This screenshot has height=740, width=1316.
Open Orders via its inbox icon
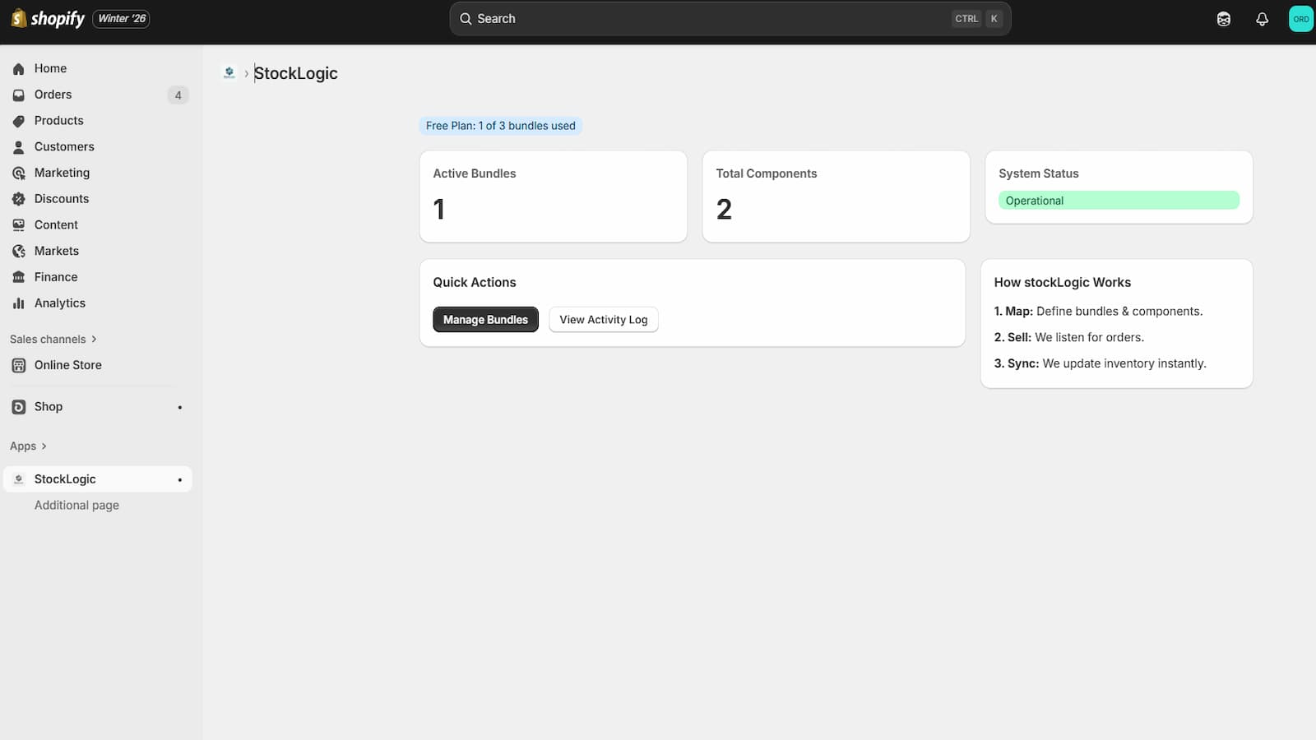(18, 95)
